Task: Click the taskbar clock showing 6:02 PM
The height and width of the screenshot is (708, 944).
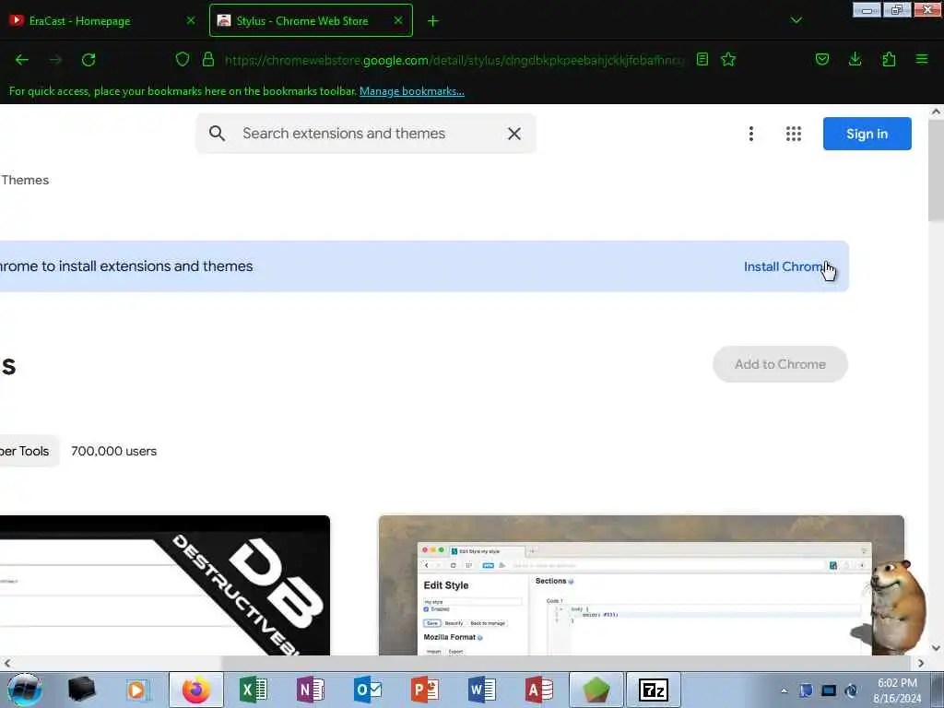Action: (x=897, y=690)
